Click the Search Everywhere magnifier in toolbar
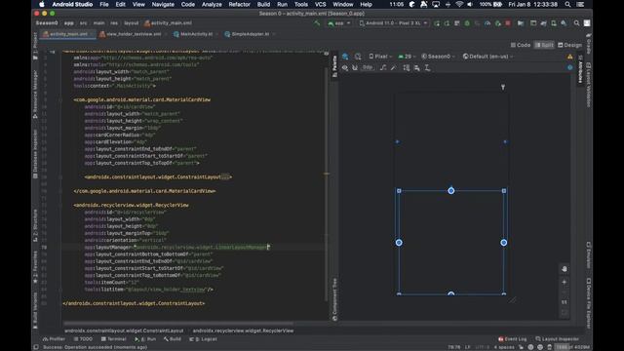Viewport: 624px width, 351px height. coord(576,23)
